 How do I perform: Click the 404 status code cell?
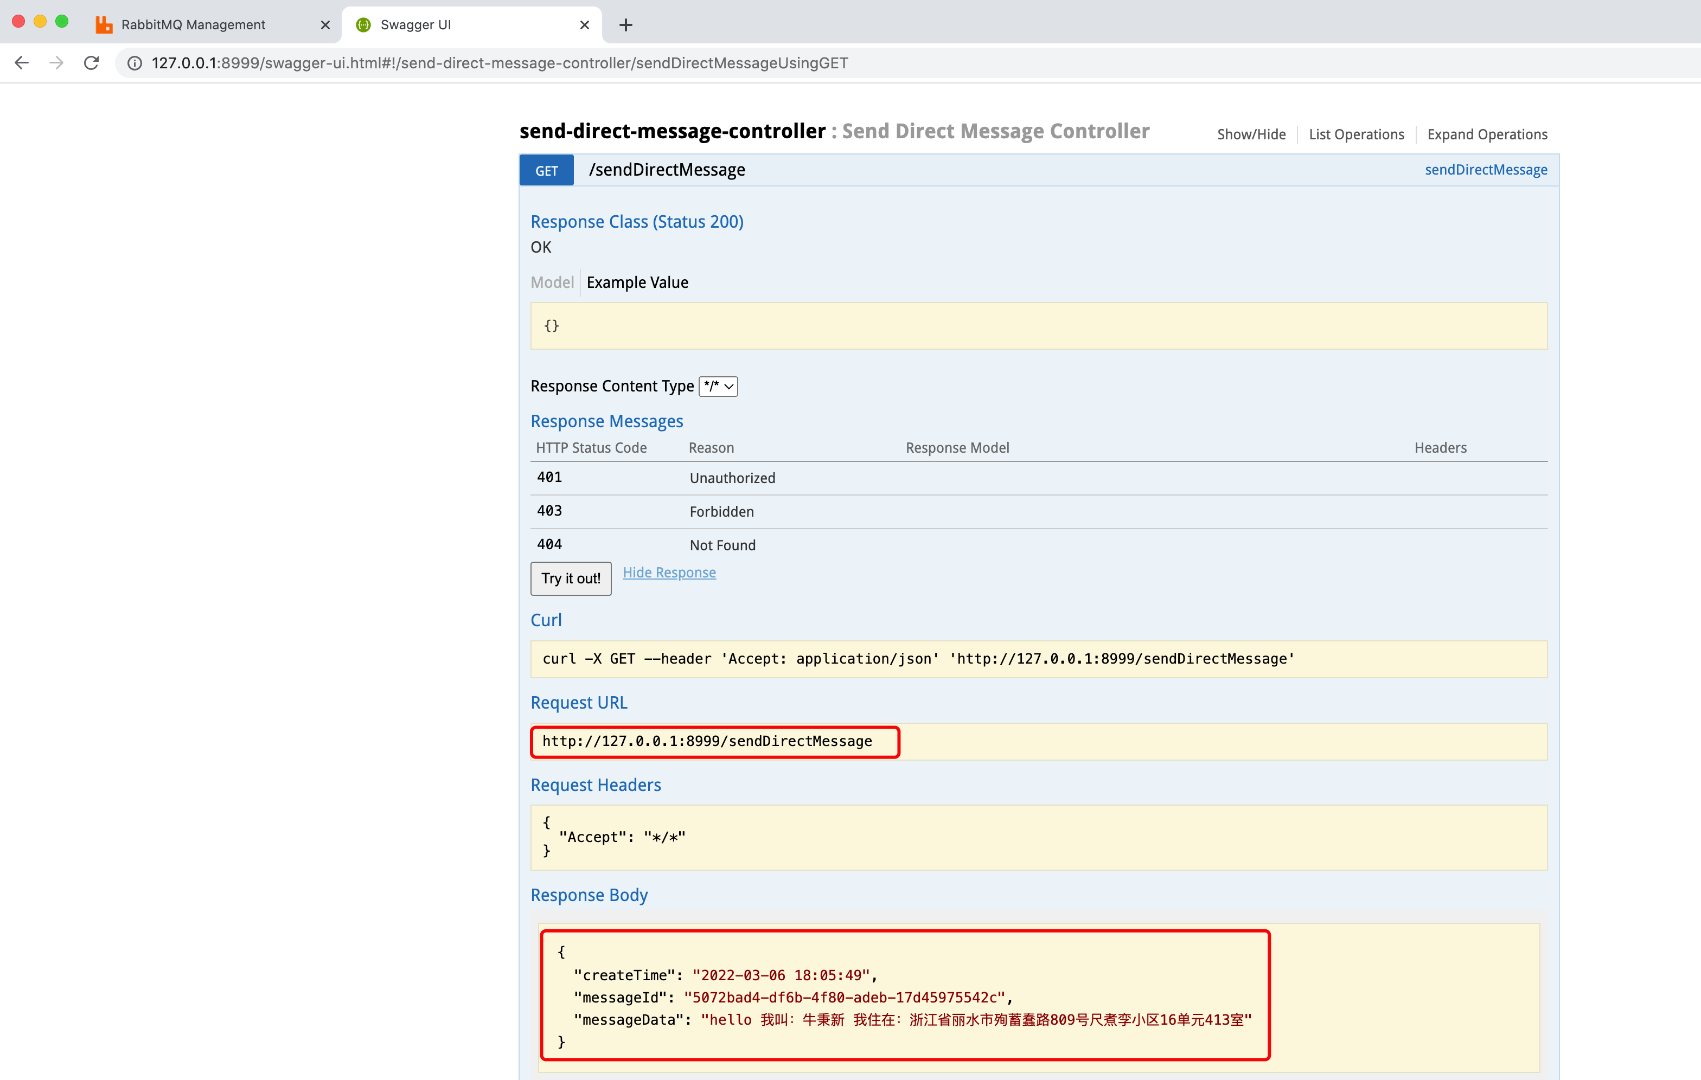click(x=549, y=544)
